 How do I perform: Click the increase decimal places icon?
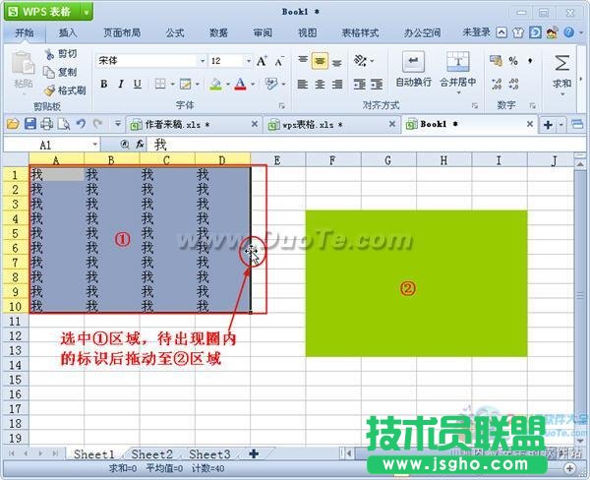click(497, 84)
